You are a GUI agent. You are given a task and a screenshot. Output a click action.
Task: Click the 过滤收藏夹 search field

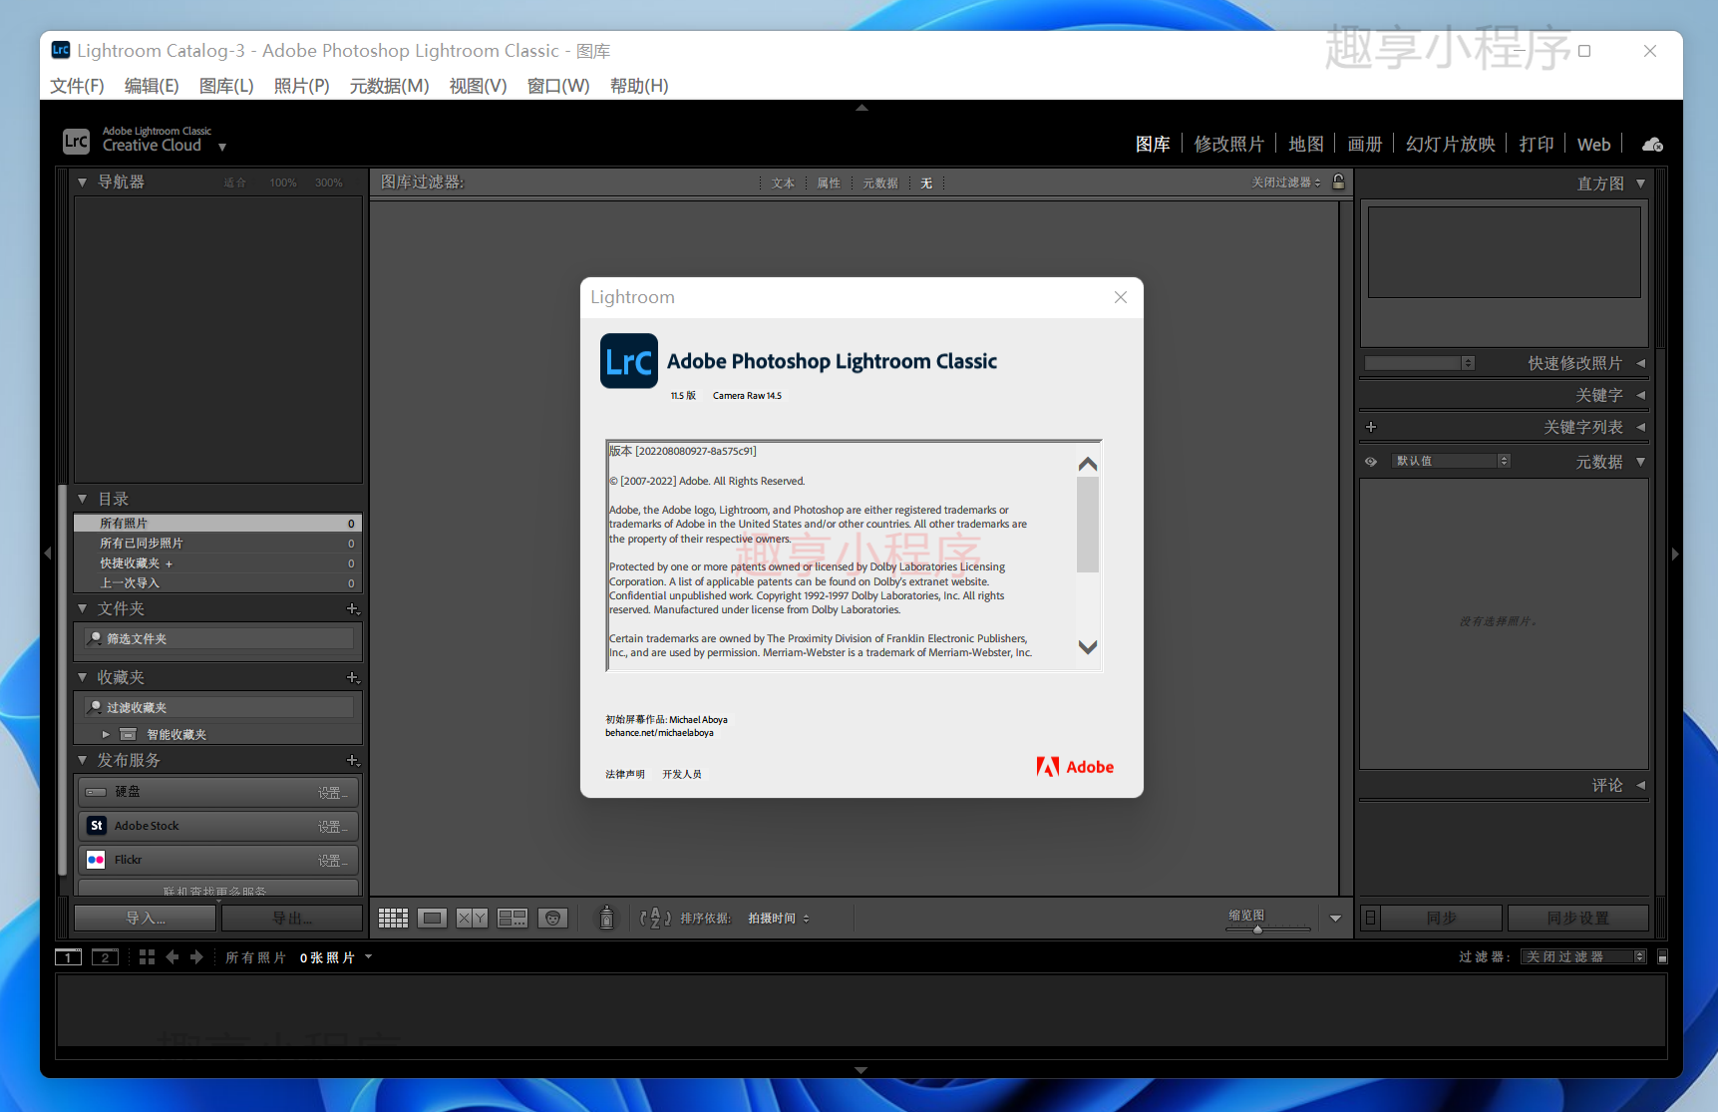[x=219, y=707]
